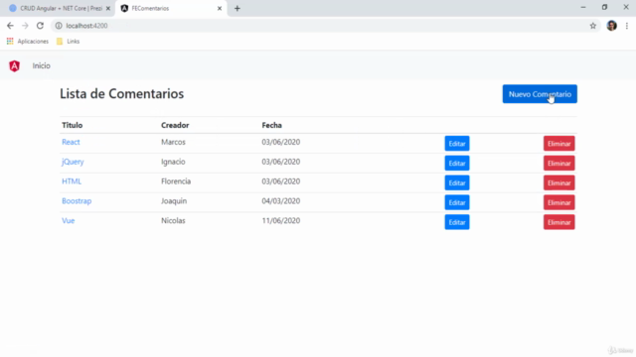
Task: Click the date 04/03/2020
Action: coord(280,201)
